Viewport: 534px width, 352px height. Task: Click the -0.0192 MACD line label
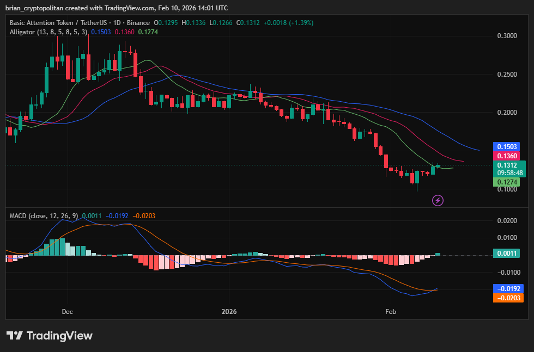pos(508,288)
